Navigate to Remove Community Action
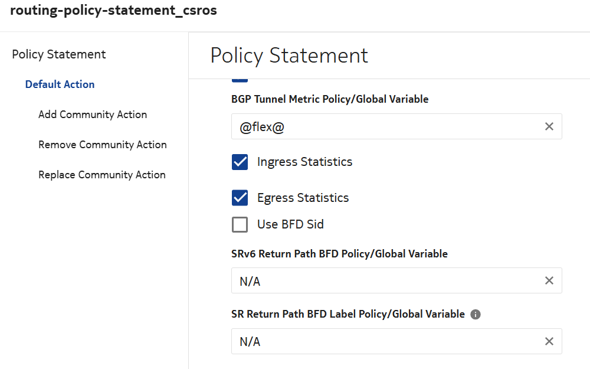 [x=103, y=145]
